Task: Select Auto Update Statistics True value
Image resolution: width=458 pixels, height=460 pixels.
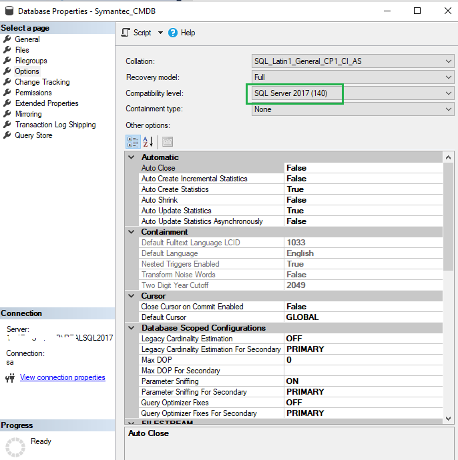Action: click(x=363, y=211)
